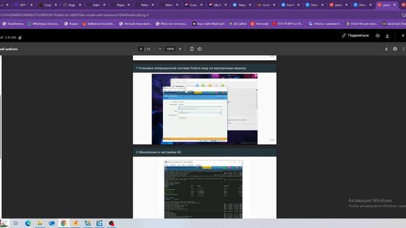This screenshot has height=228, width=406.
Task: Zoom in with the plus icon
Action: 180,49
